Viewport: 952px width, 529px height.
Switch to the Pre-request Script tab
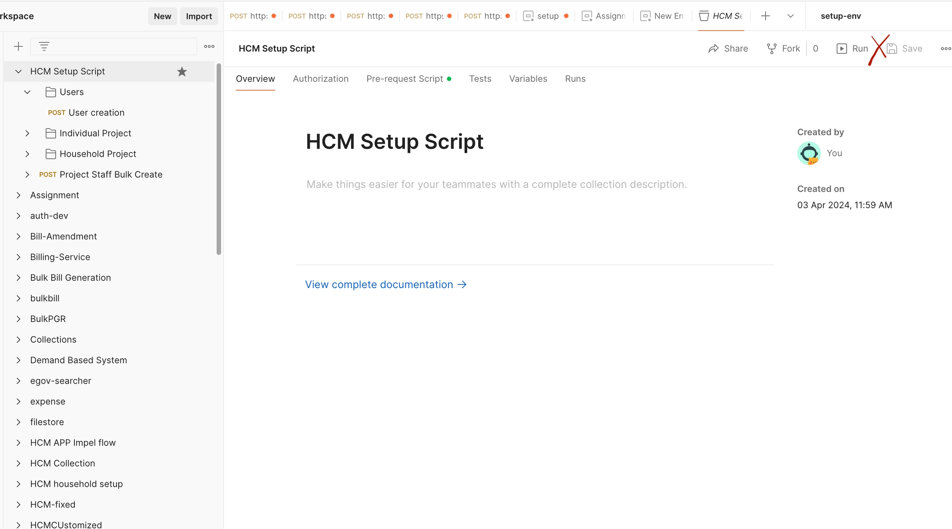click(405, 79)
